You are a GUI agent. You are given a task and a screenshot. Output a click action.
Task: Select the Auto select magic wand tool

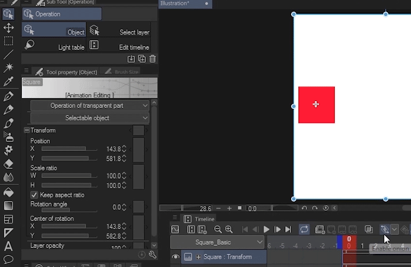coord(9,68)
